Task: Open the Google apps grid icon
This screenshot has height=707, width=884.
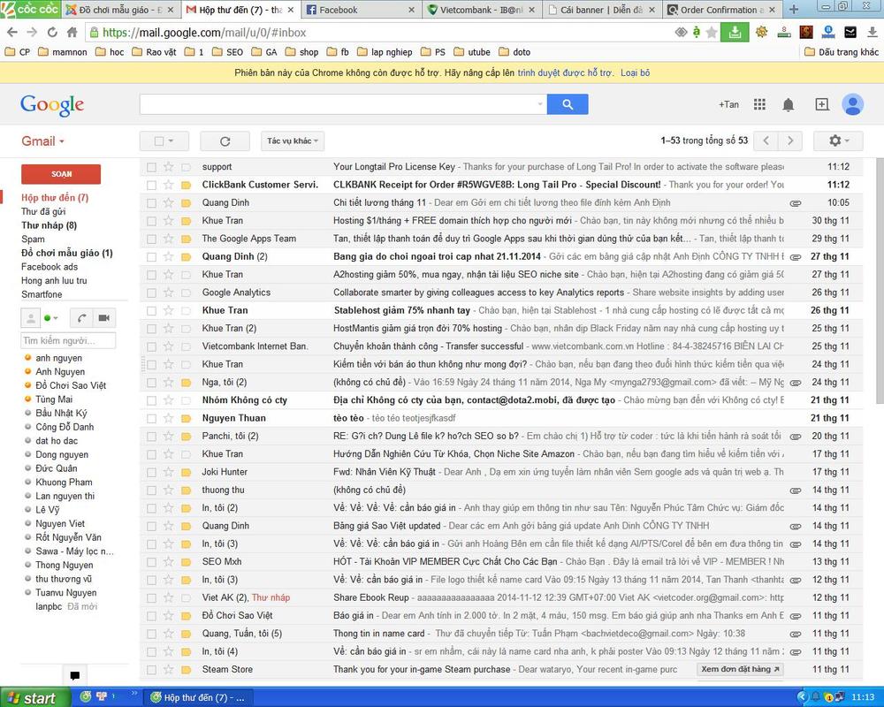Action: 759,104
